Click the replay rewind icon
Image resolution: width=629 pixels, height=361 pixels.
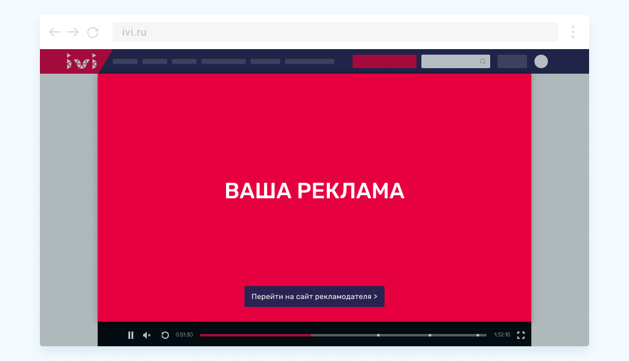pos(165,335)
